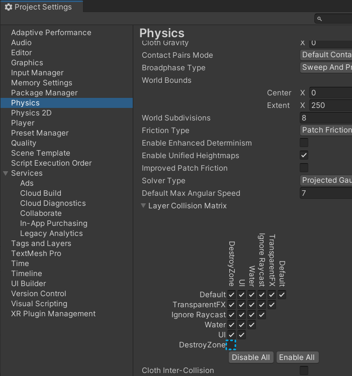352x376 pixels.
Task: Open Graphics settings category
Action: [x=27, y=63]
